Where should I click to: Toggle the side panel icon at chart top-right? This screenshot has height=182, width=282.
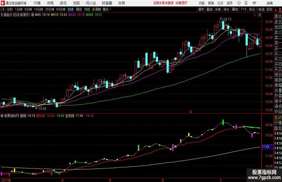pyautogui.click(x=259, y=15)
